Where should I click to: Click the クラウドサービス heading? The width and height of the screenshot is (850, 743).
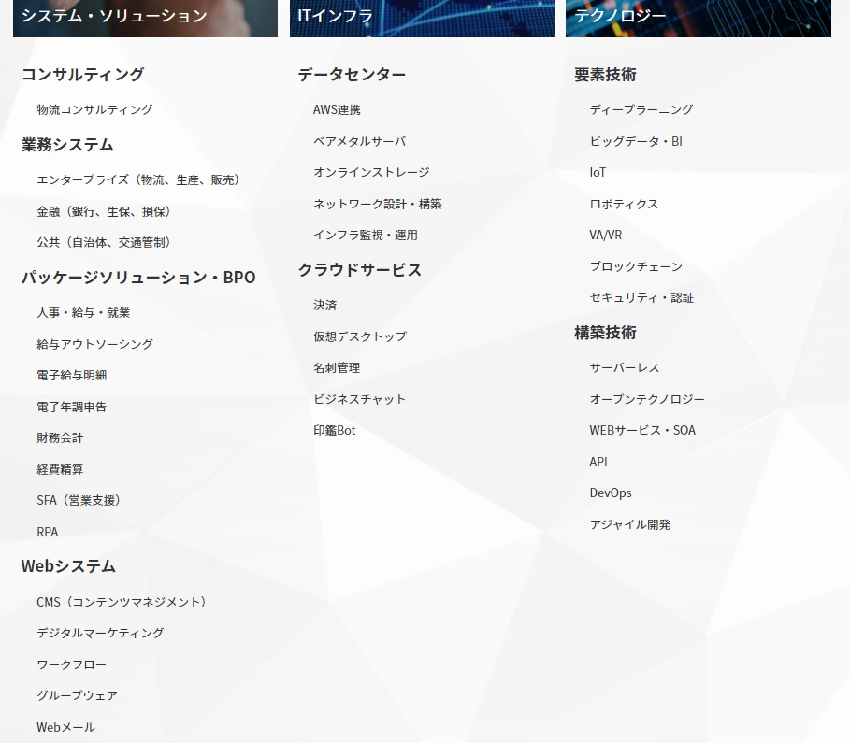click(x=359, y=270)
